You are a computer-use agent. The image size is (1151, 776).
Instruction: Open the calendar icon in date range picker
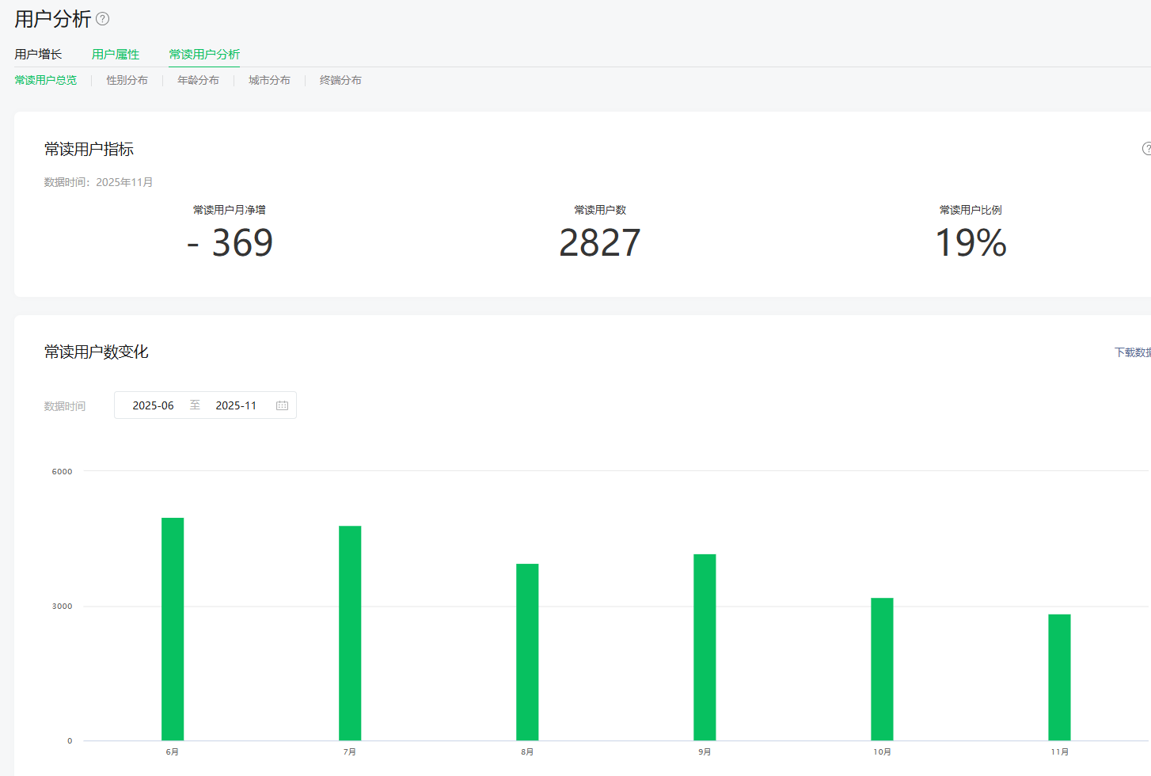tap(282, 405)
